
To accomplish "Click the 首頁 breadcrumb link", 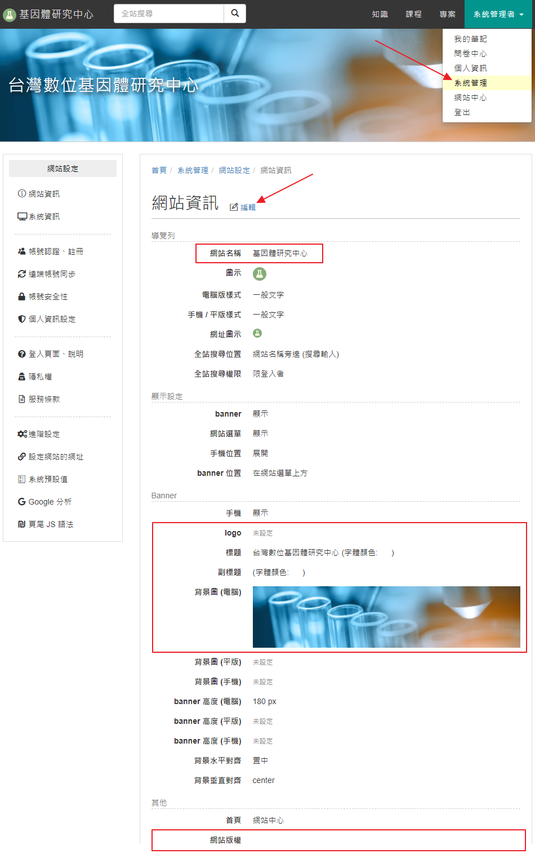I will [159, 170].
